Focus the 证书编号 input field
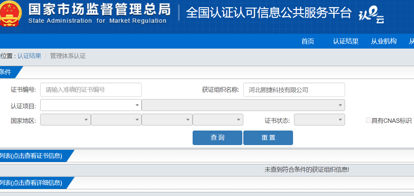Image resolution: width=414 pixels, height=196 pixels. click(x=91, y=90)
